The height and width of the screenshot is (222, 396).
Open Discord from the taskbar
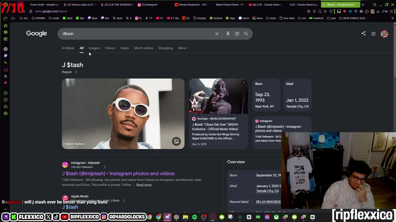pyautogui.click(x=167, y=217)
